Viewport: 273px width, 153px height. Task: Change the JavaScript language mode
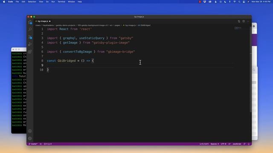click(237, 144)
